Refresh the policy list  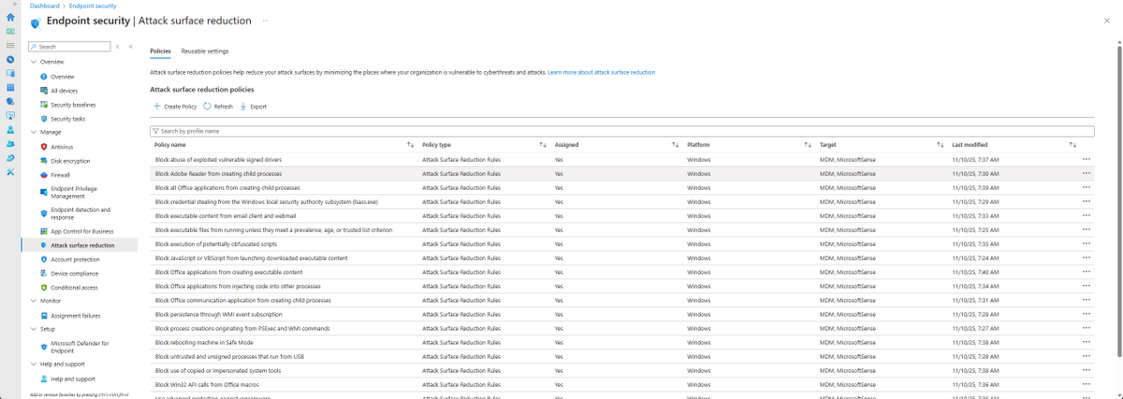click(x=218, y=107)
